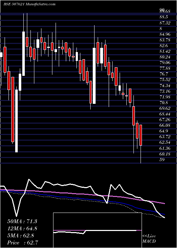The width and height of the screenshot is (177, 248).
Task: Click the 71.98 price axis label
Action: point(165,97)
